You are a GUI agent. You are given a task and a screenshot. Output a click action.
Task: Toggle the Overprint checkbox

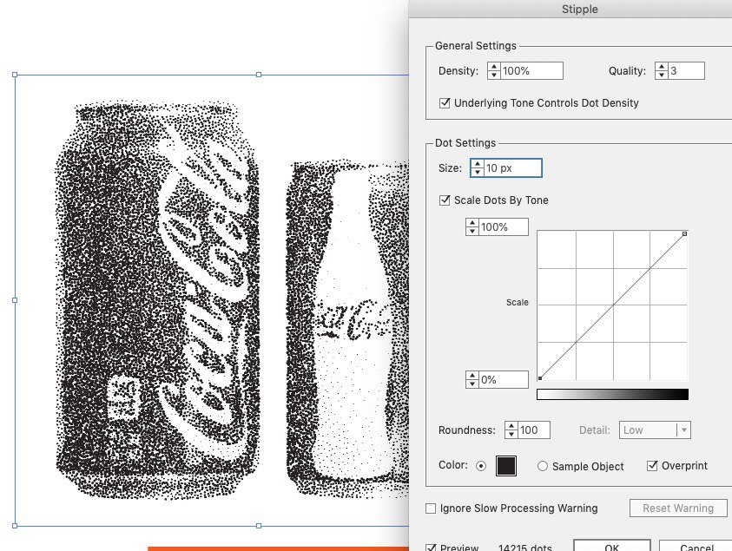click(652, 466)
